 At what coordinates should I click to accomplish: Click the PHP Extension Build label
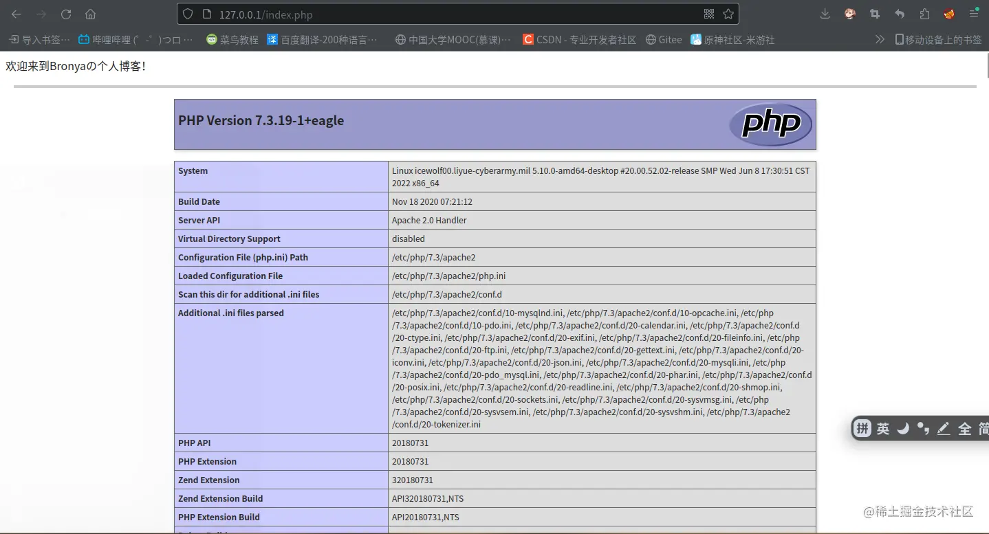click(x=219, y=518)
